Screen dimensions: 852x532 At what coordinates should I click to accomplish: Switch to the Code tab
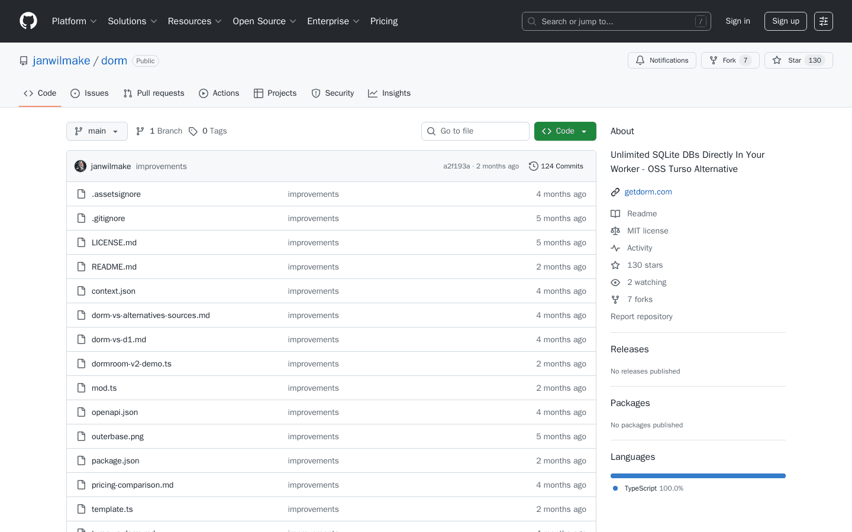click(40, 93)
